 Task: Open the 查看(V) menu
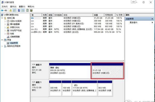click(x=22, y=7)
